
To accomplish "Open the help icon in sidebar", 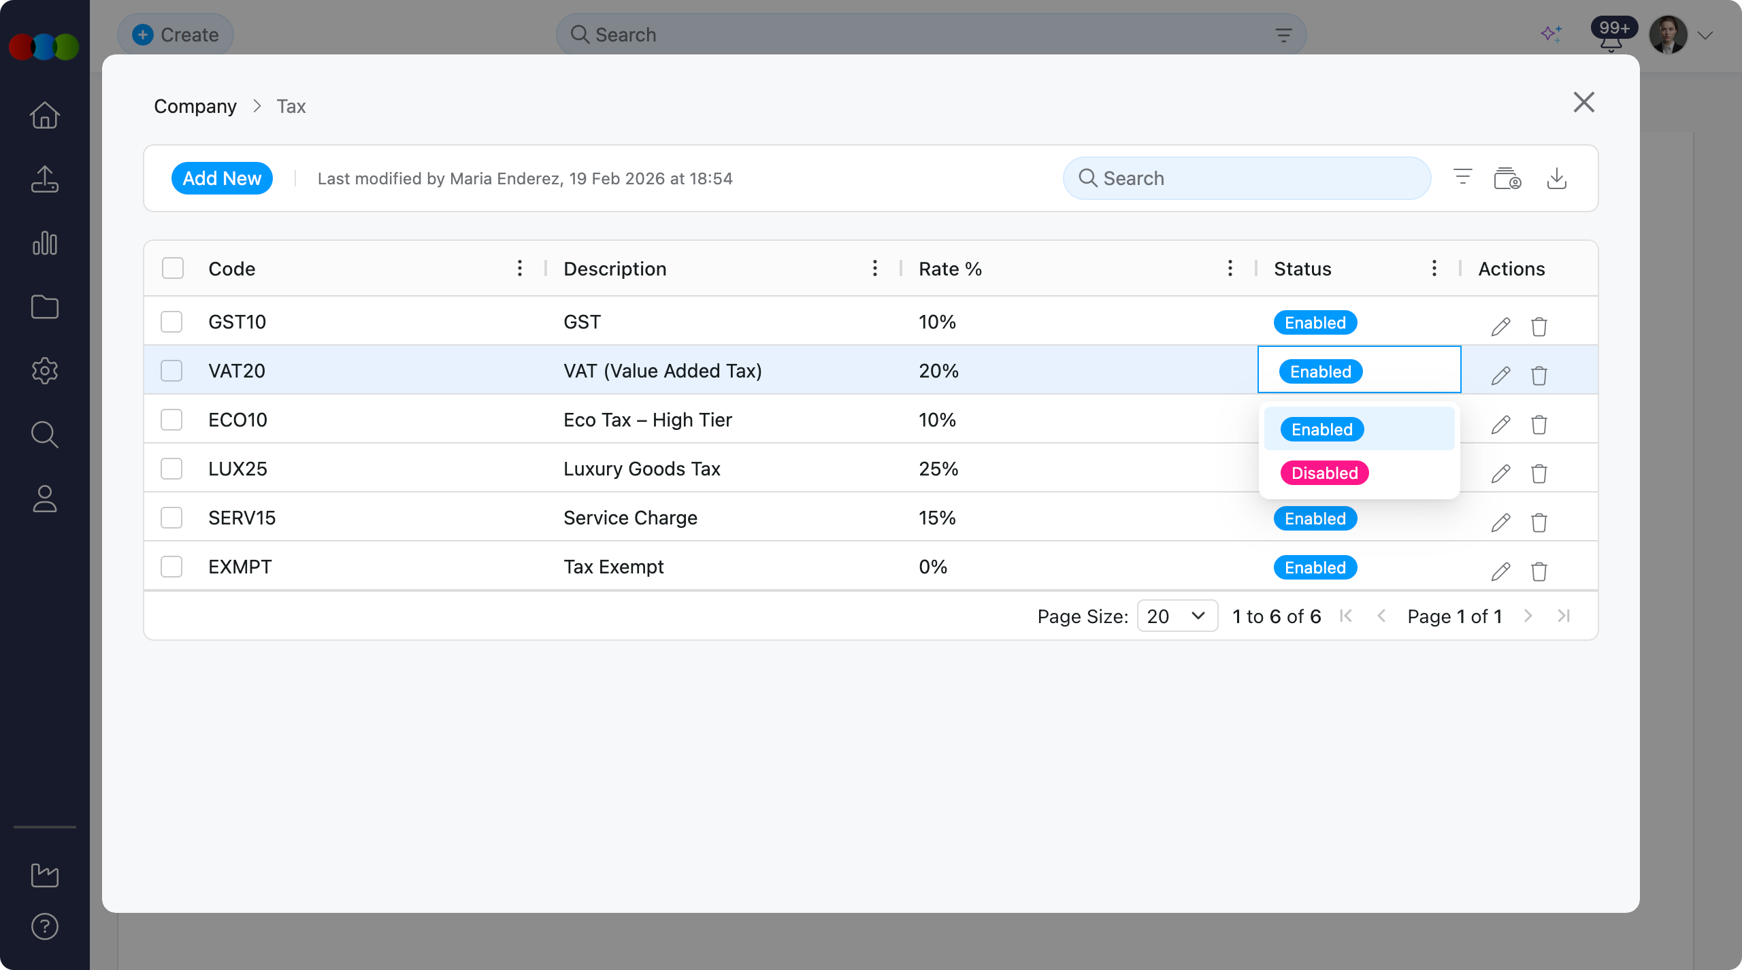I will [45, 926].
